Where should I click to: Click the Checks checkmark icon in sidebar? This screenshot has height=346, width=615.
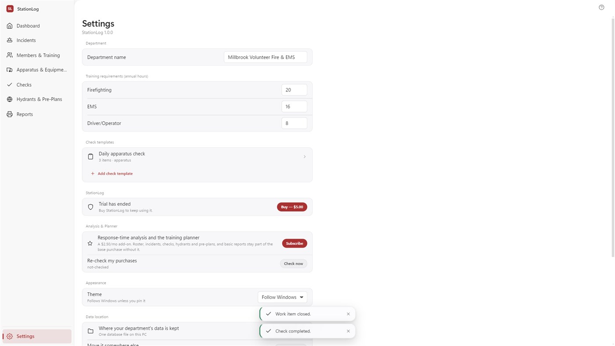click(10, 85)
